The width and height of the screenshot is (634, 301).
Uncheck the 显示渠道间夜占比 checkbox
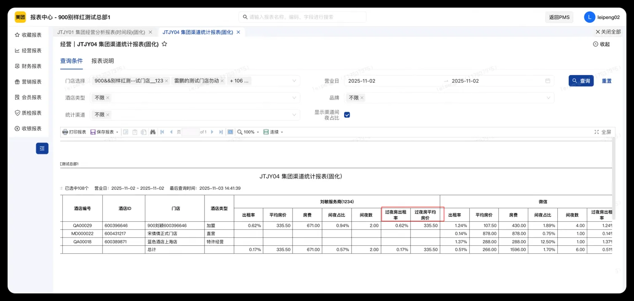(x=347, y=114)
